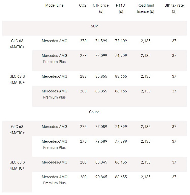
Task: Select the 86,165 P11D cell
Action: [121, 91]
